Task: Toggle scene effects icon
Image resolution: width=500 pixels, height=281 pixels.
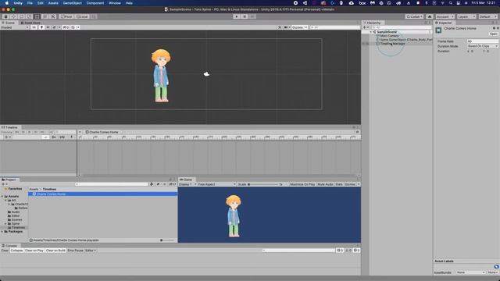Action: point(54,27)
